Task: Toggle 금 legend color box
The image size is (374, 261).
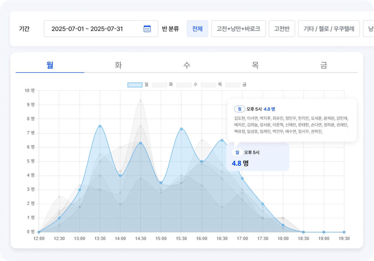Action: [x=233, y=85]
